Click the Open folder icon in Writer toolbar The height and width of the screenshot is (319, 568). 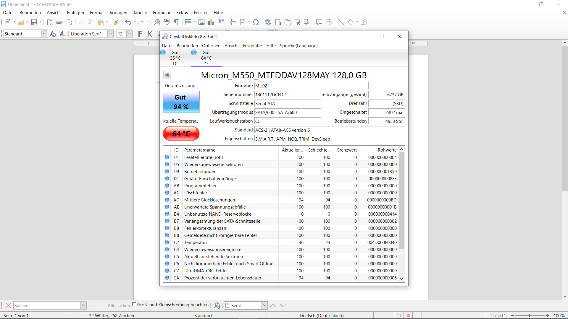pyautogui.click(x=21, y=22)
